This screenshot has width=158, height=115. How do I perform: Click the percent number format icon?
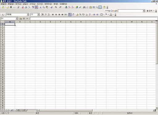(80, 14)
